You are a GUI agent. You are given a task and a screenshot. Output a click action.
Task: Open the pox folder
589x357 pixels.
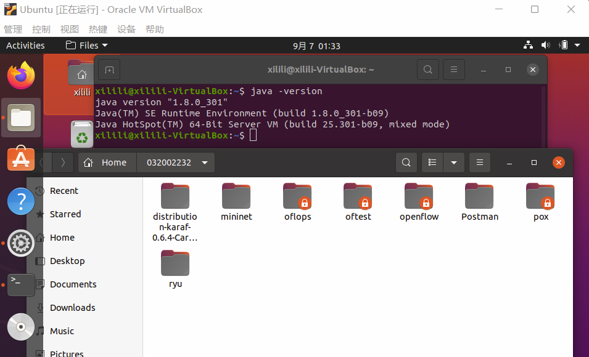point(540,203)
